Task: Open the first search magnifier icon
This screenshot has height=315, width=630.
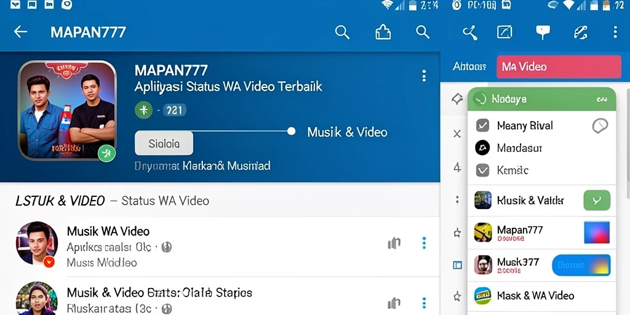Action: click(342, 32)
